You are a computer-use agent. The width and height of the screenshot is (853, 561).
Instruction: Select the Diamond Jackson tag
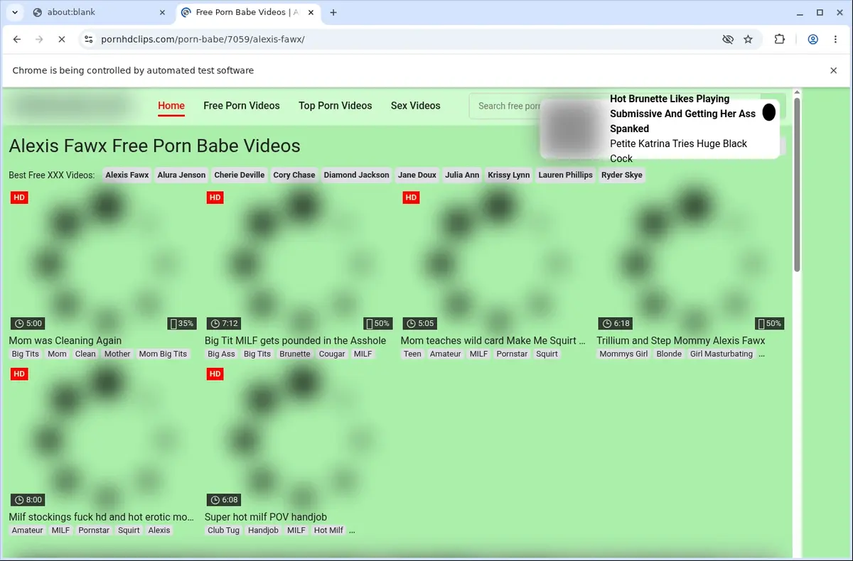pos(357,175)
